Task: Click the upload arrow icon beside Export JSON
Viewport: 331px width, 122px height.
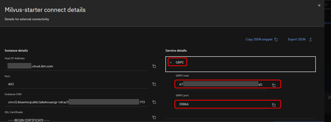Action: pyautogui.click(x=310, y=40)
